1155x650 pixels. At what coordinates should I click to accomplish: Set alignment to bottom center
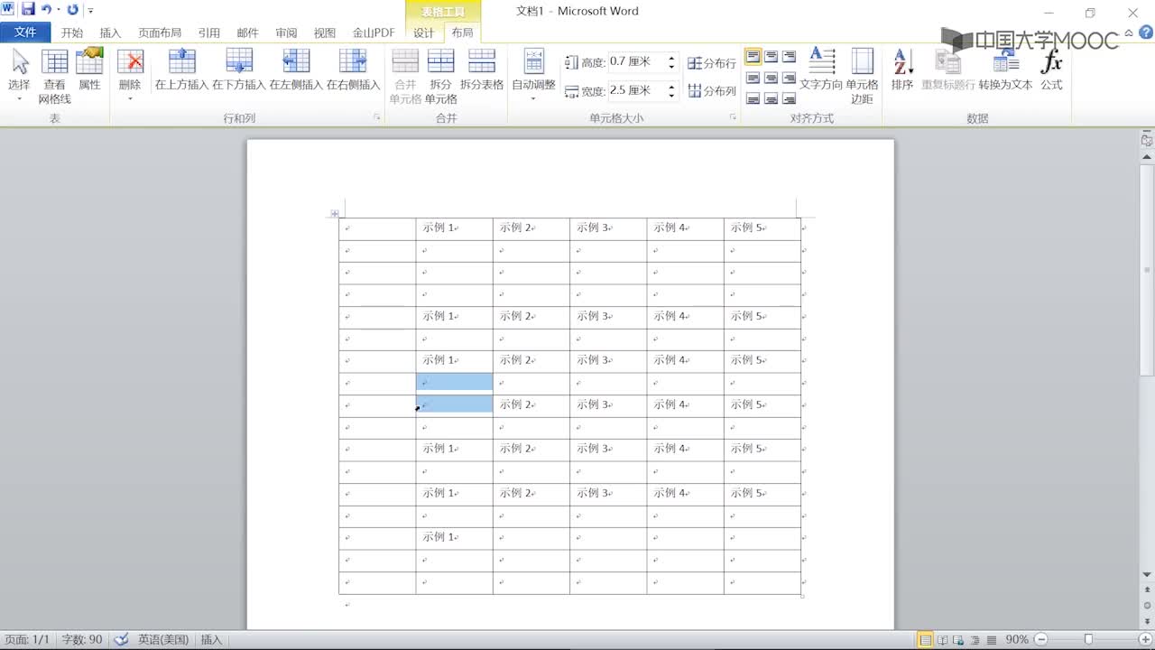(772, 98)
